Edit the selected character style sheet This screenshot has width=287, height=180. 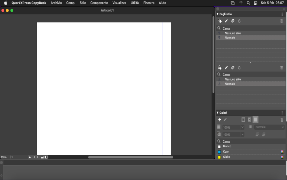[x=226, y=68]
